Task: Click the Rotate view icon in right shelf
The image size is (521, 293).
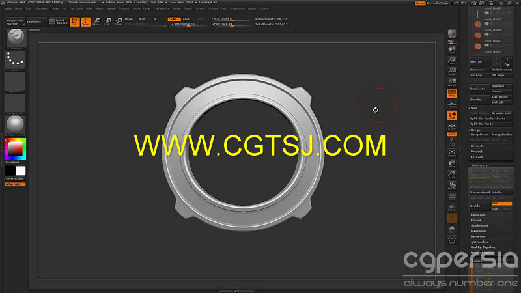Action: click(452, 185)
